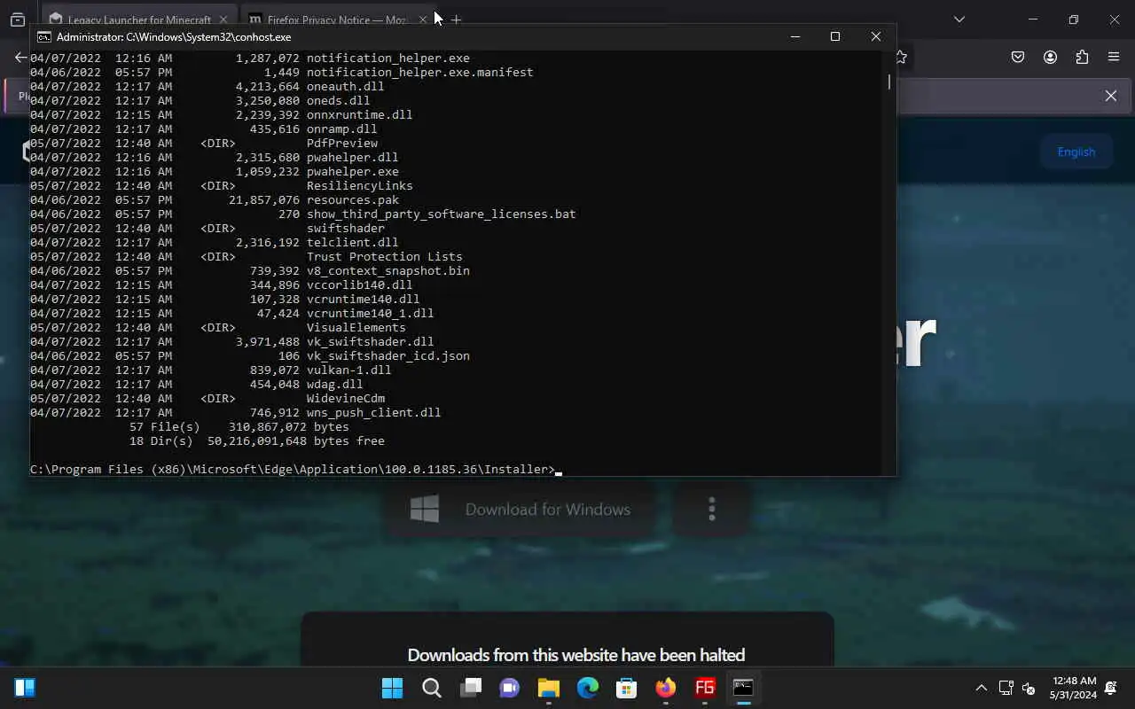1135x709 pixels.
Task: Minimize the conhost console window
Action: coord(794,36)
